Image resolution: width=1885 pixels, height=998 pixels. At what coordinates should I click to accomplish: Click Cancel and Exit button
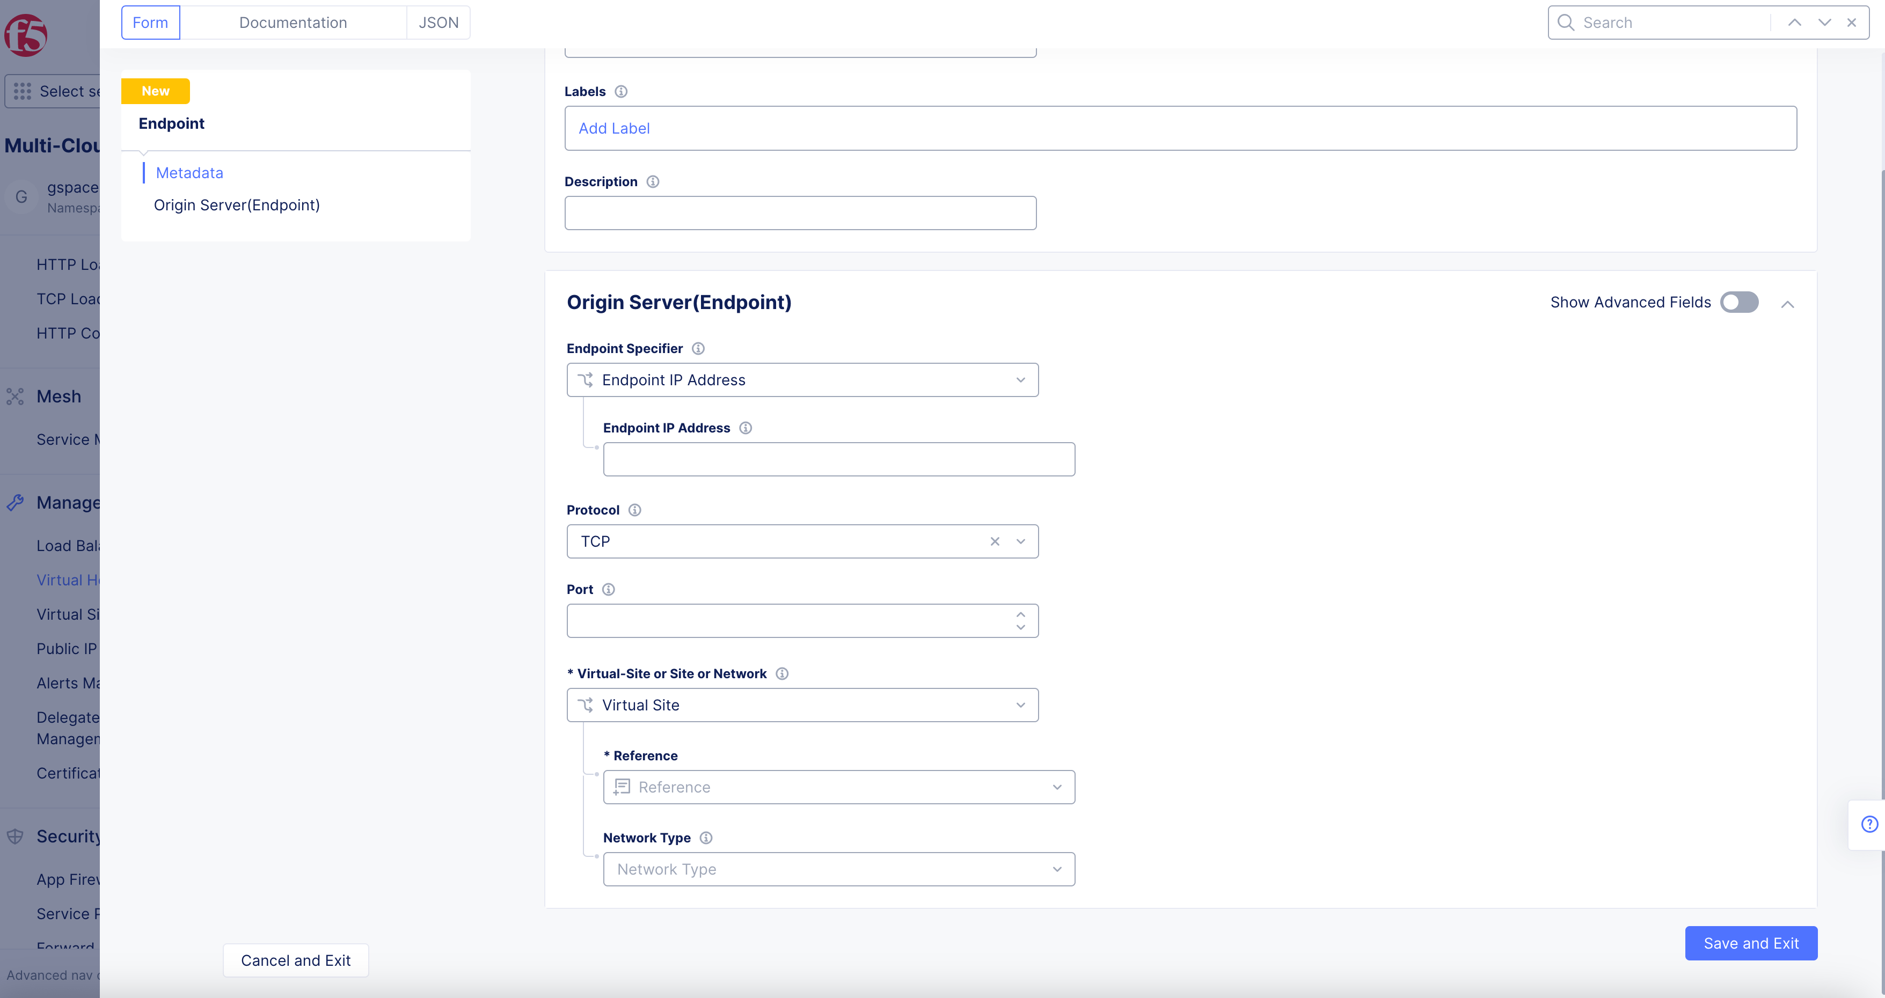point(296,960)
